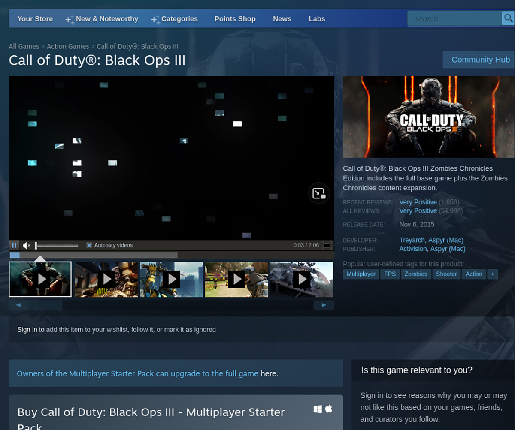515x430 pixels.
Task: Open publisher Activision page
Action: (413, 249)
